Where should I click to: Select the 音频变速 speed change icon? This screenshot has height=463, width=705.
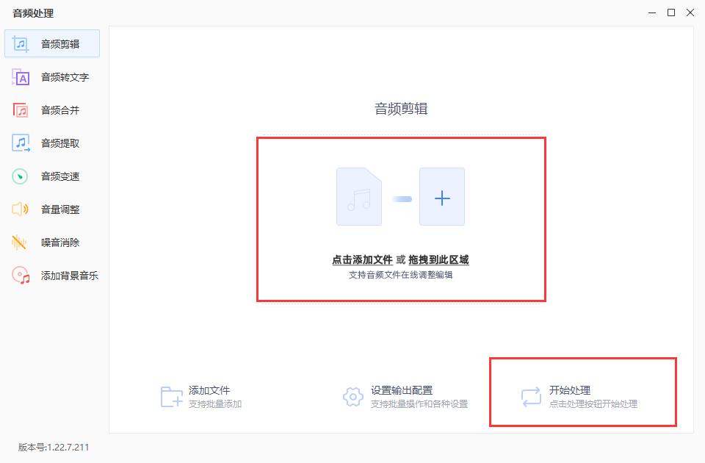point(20,176)
